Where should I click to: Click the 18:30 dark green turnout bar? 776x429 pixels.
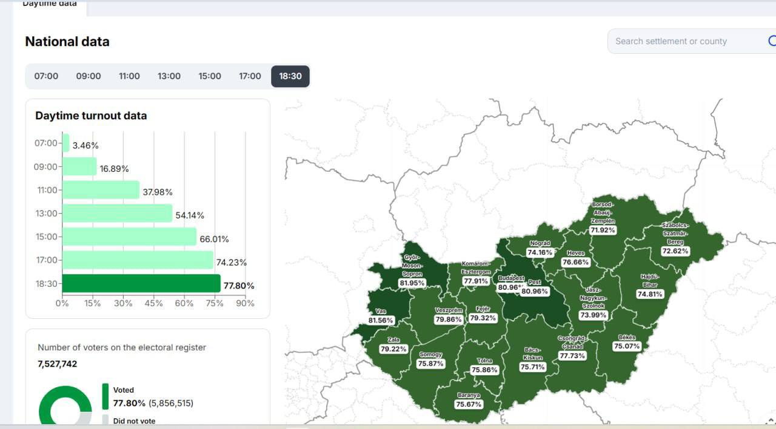click(141, 284)
